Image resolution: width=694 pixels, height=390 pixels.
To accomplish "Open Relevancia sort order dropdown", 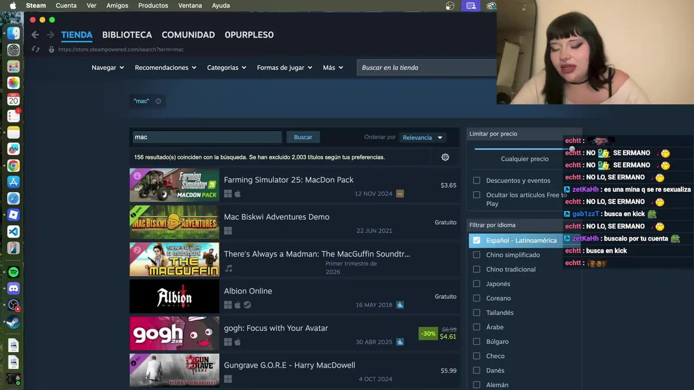I will coord(423,138).
